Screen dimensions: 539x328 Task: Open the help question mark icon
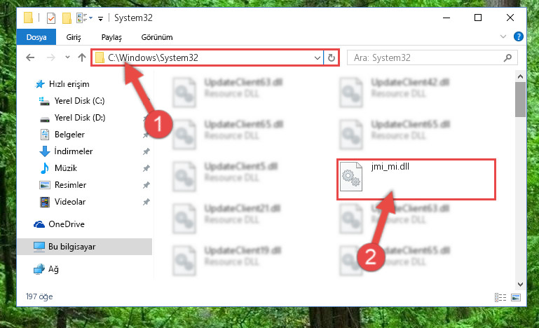[519, 36]
